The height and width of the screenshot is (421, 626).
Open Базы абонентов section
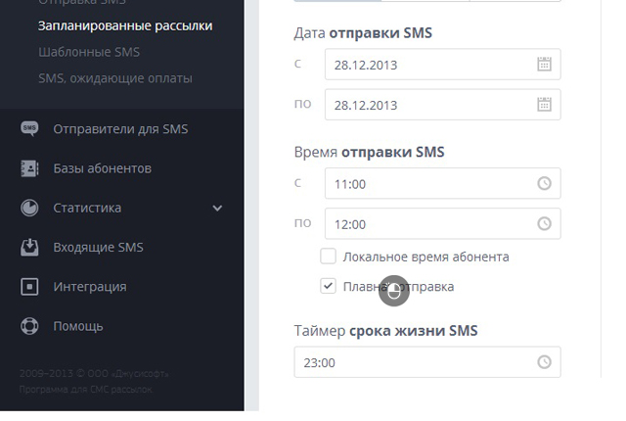point(102,168)
